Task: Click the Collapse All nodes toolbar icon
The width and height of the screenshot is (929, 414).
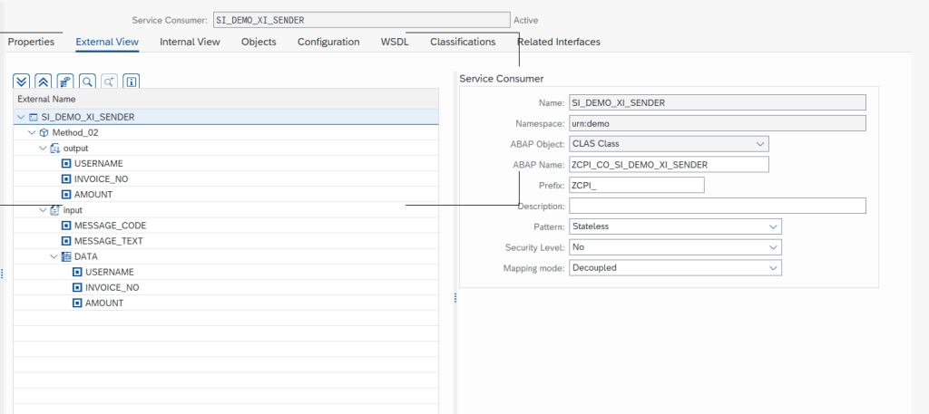Action: tap(43, 82)
